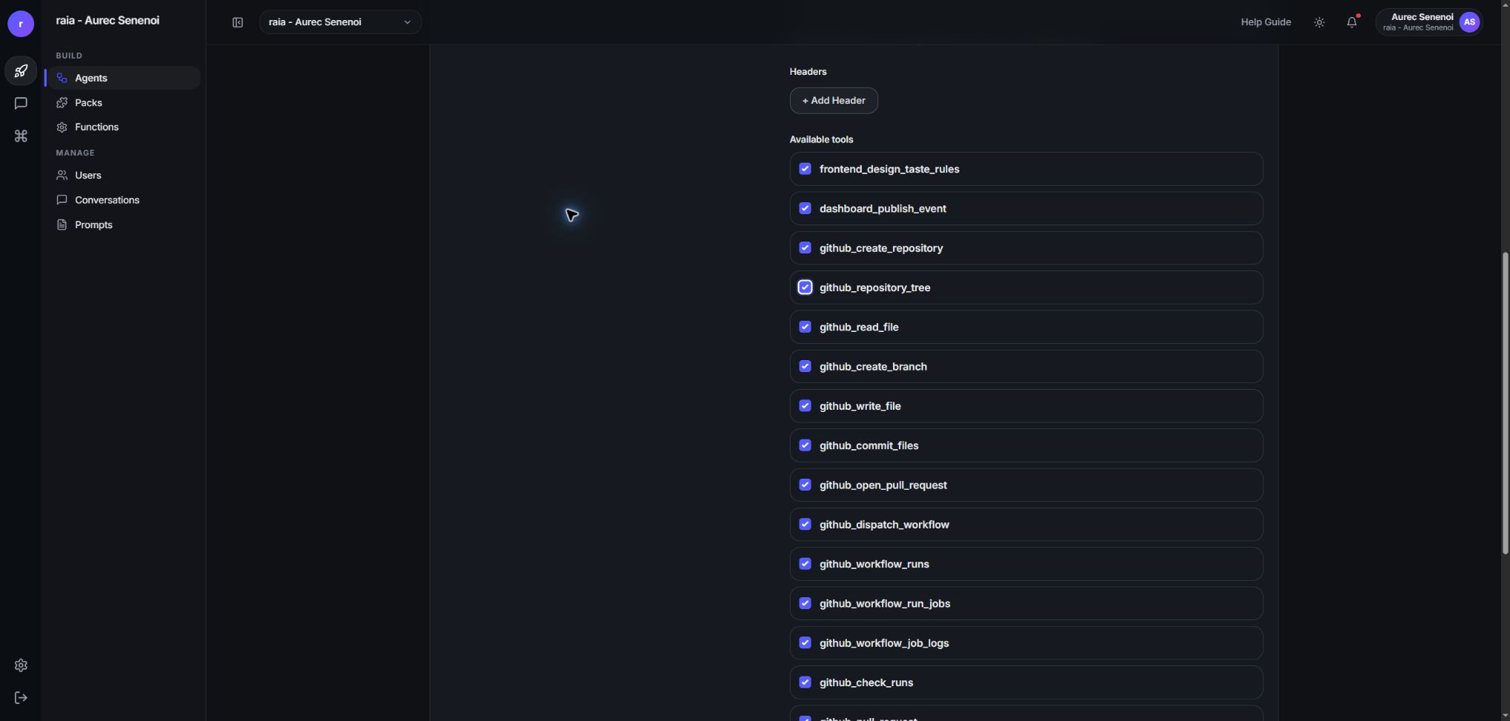Click the AS user avatar
The width and height of the screenshot is (1510, 721).
[1469, 22]
